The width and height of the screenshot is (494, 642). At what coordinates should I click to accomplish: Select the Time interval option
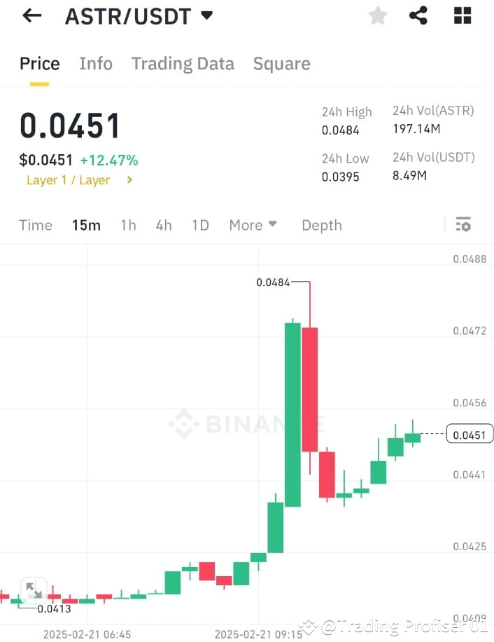[35, 225]
